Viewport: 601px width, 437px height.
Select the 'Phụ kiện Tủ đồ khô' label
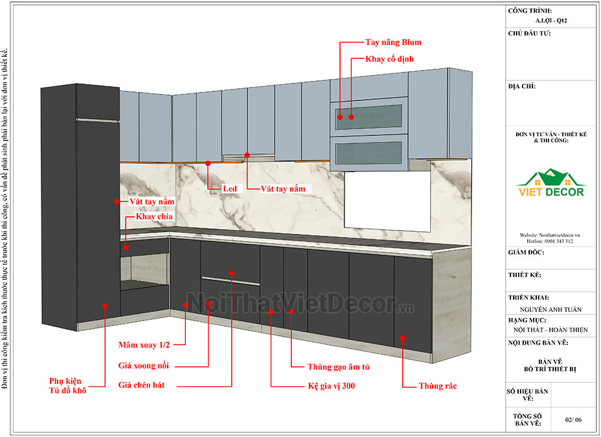[67, 386]
